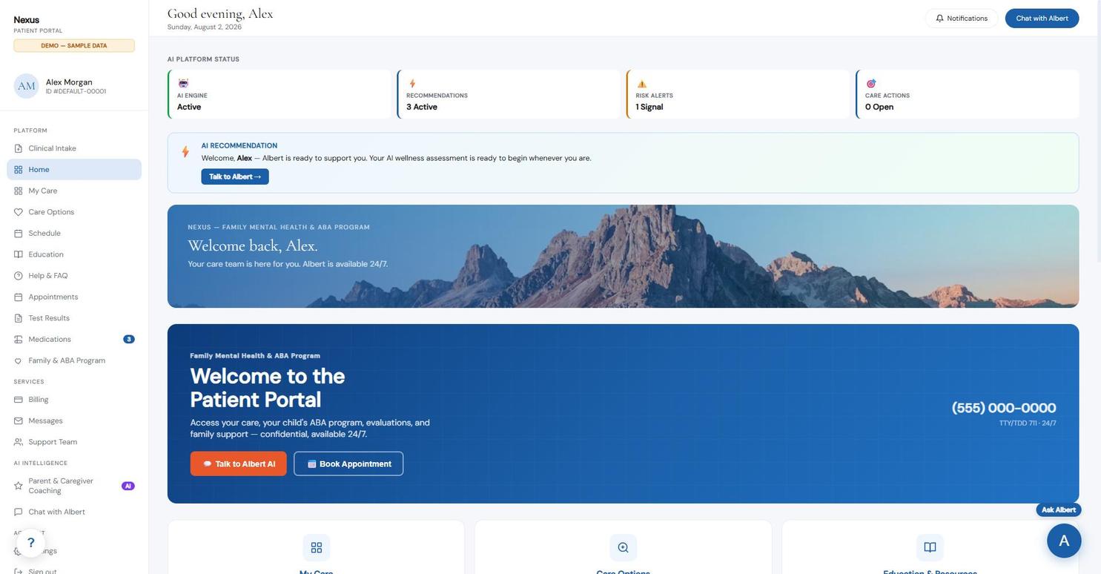Select the Medications pill icon
Screen dimensions: 1101x574
pos(19,340)
